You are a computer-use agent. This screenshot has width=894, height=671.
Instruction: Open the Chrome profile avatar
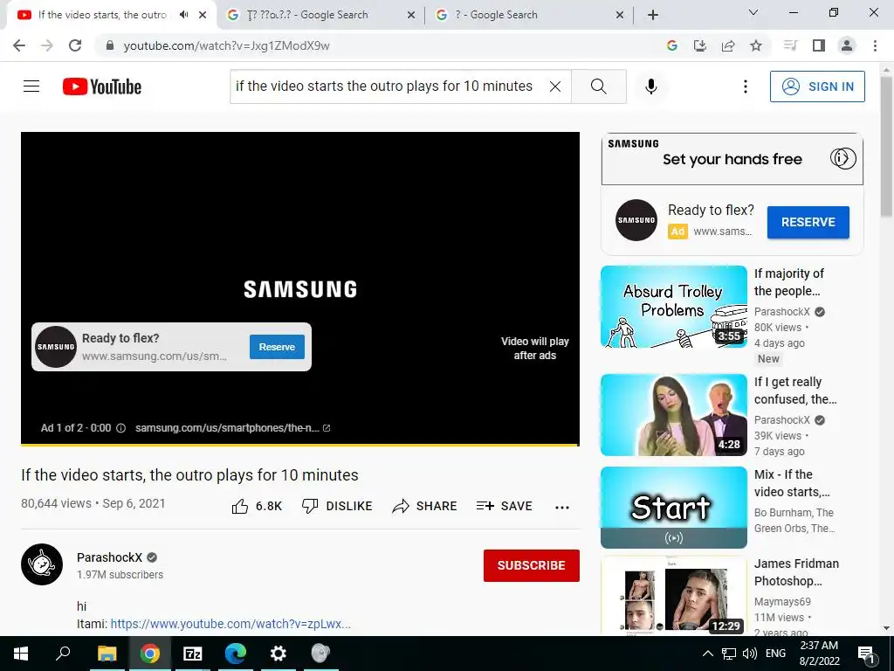click(847, 45)
